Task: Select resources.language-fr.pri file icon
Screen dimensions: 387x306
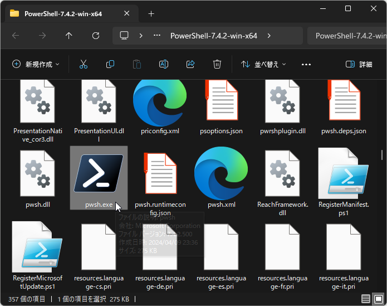Action: pos(282,247)
